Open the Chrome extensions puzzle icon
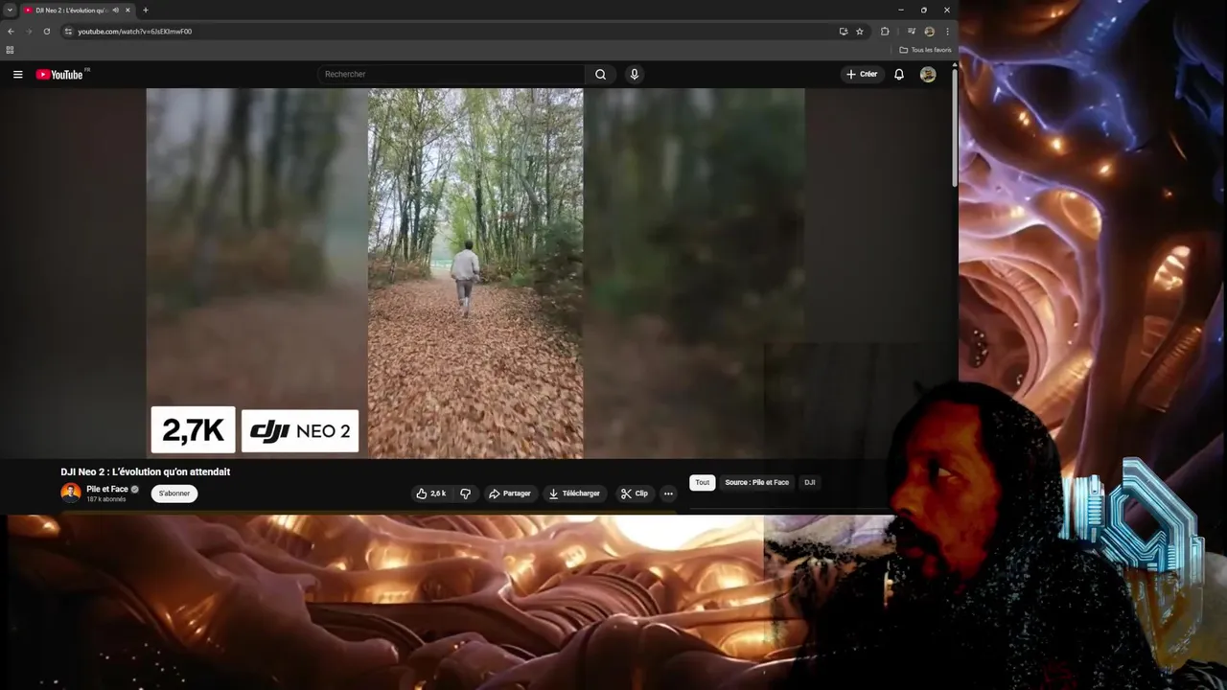Viewport: 1227px width, 690px height. [885, 32]
